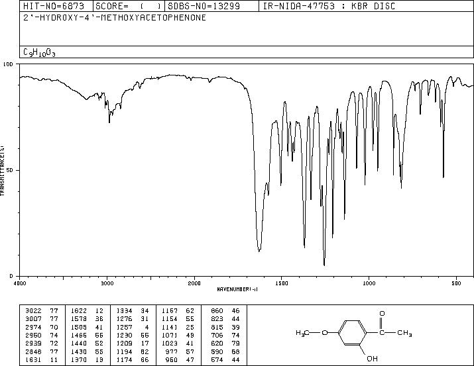This screenshot has height=366, width=474.
Task: Click the 50 y-axis tick label
Action: tap(10, 170)
